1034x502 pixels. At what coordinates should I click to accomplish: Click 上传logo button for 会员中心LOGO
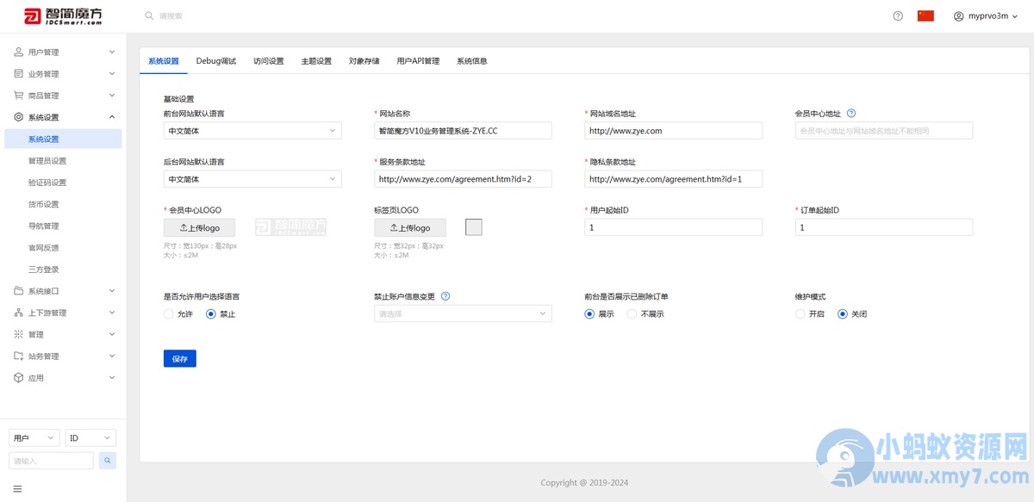click(x=199, y=227)
